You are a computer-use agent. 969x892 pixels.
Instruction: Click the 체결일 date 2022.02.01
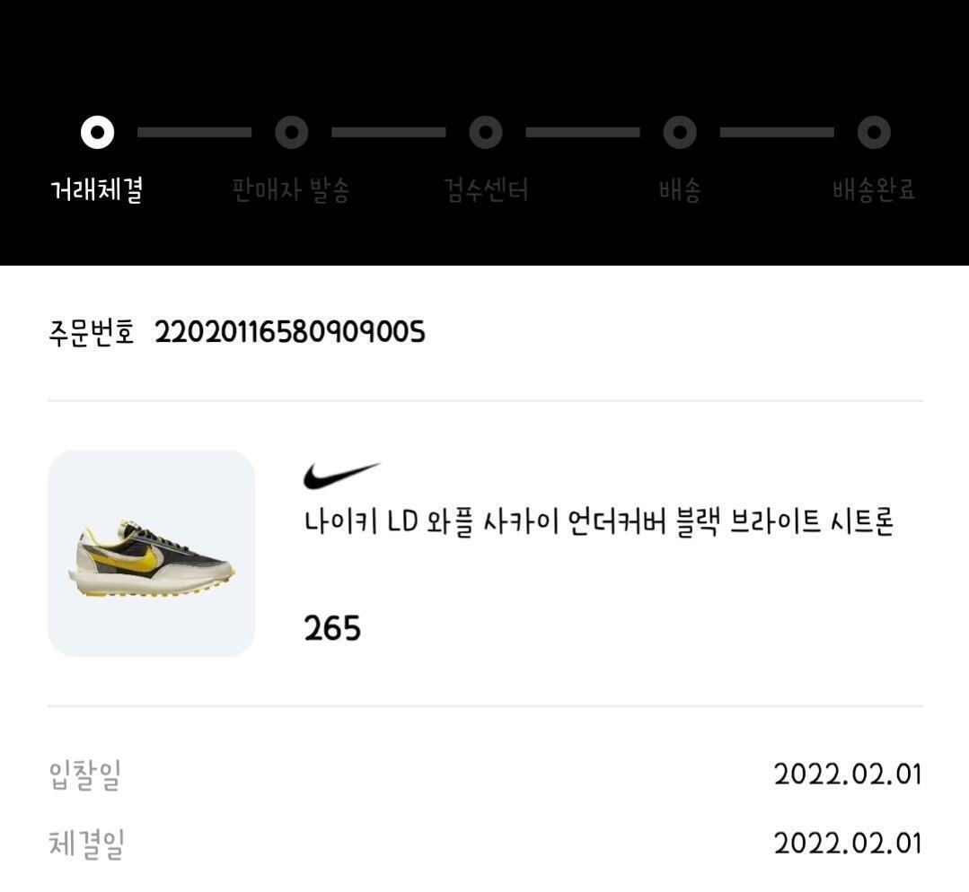point(848,844)
